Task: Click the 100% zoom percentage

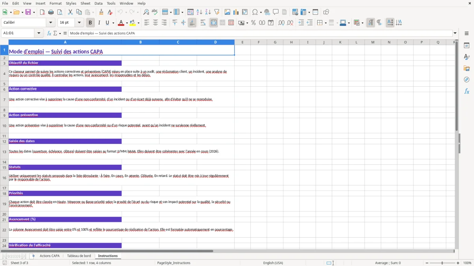Action: 467,263
